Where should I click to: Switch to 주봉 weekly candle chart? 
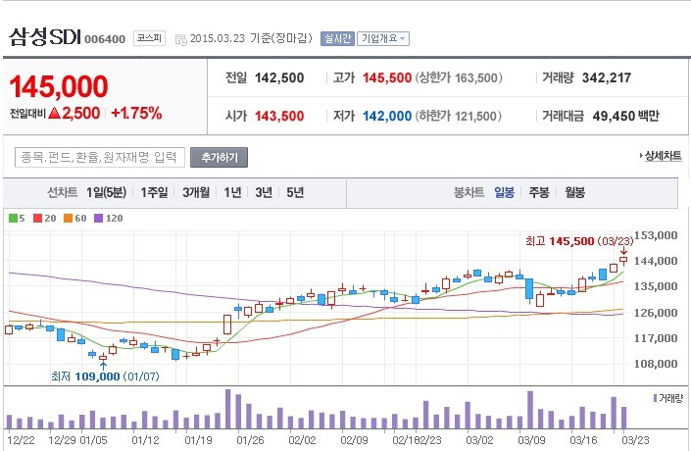tap(539, 193)
